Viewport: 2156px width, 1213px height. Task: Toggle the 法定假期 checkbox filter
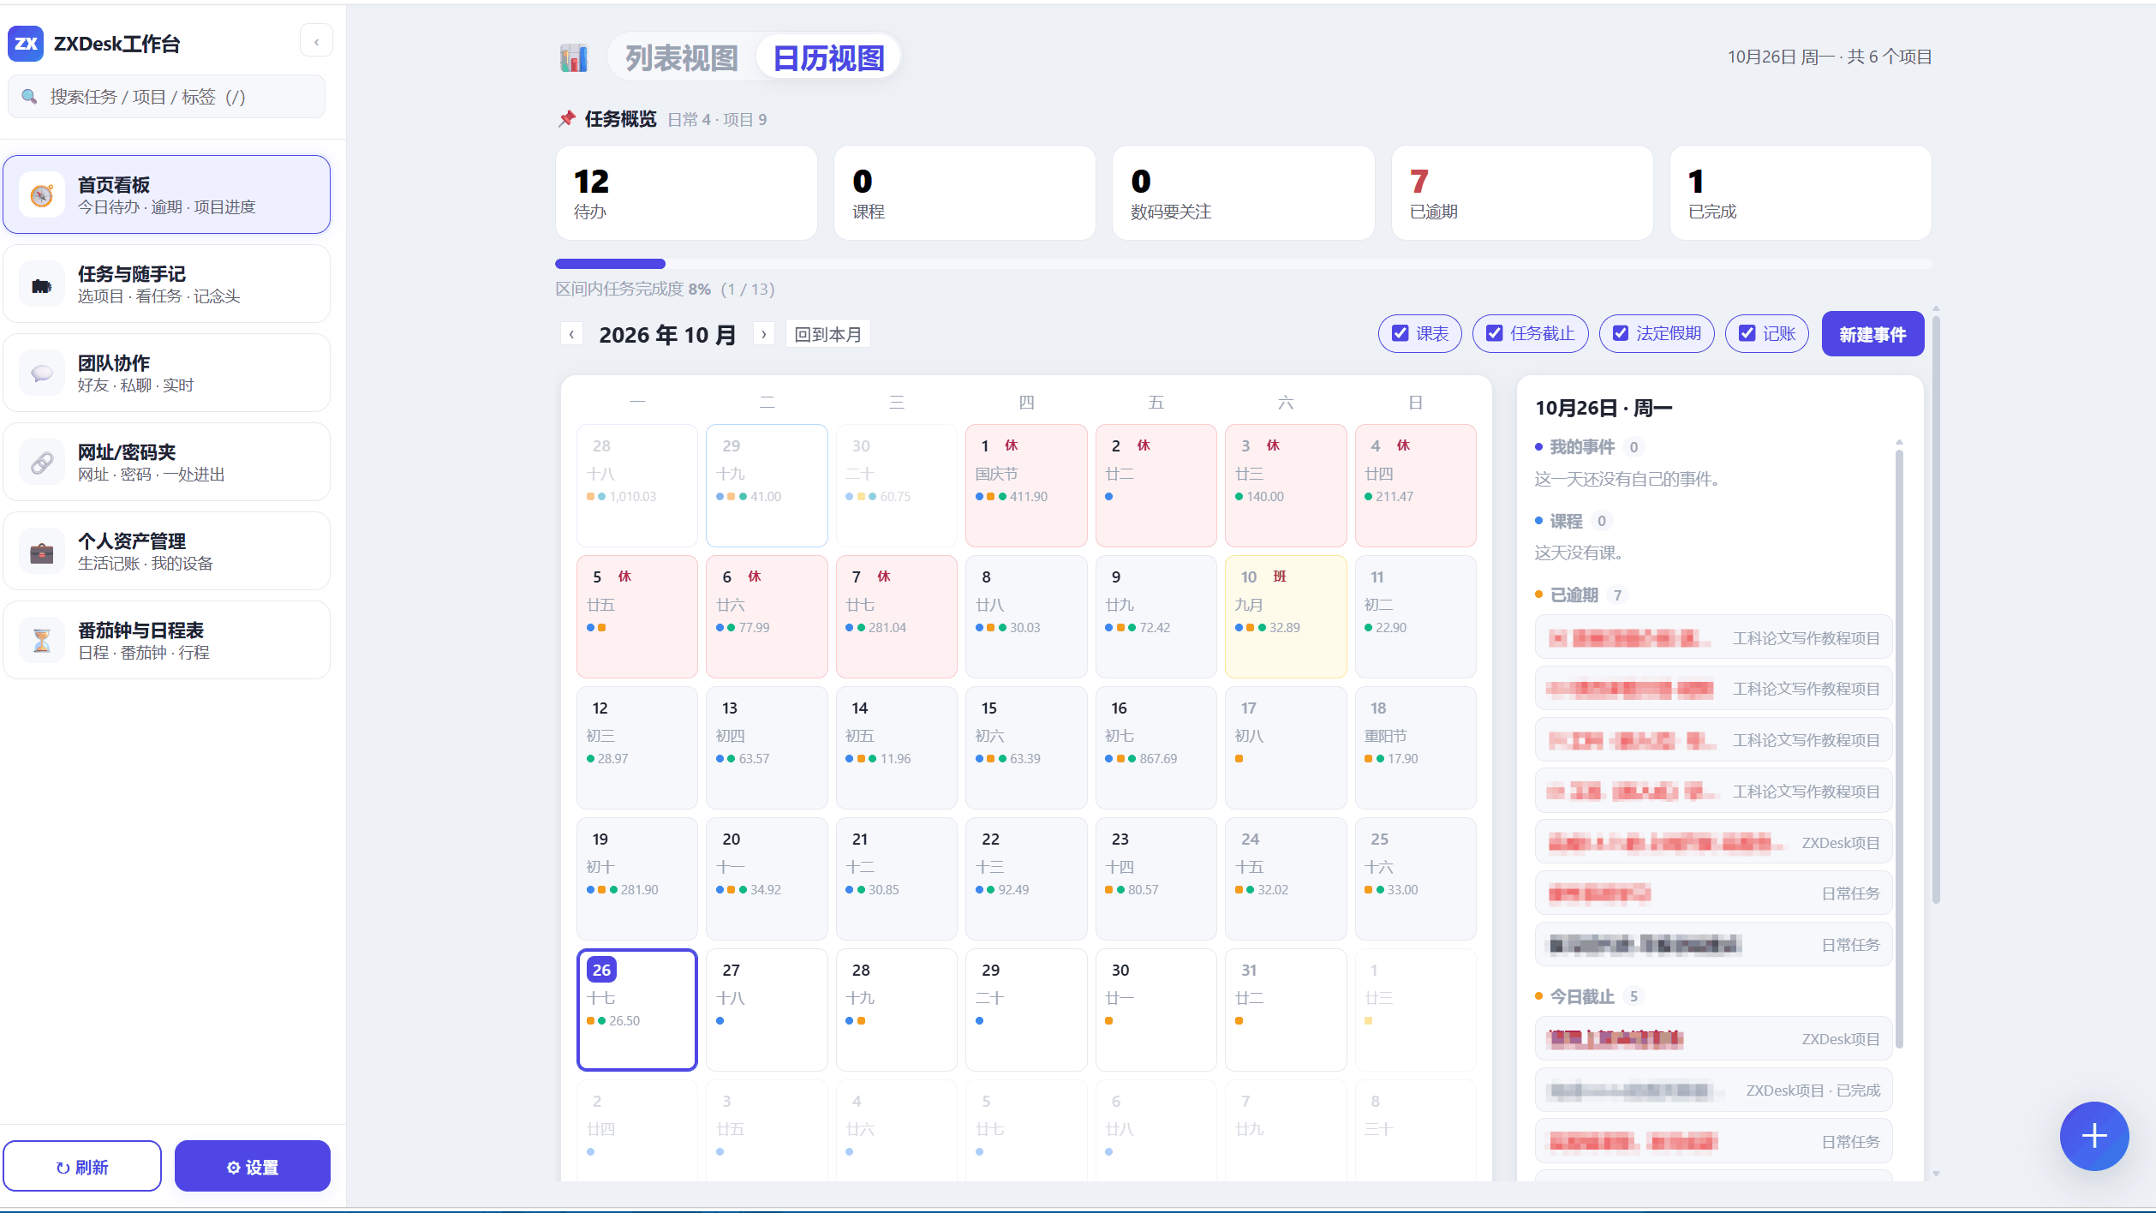(x=1657, y=334)
